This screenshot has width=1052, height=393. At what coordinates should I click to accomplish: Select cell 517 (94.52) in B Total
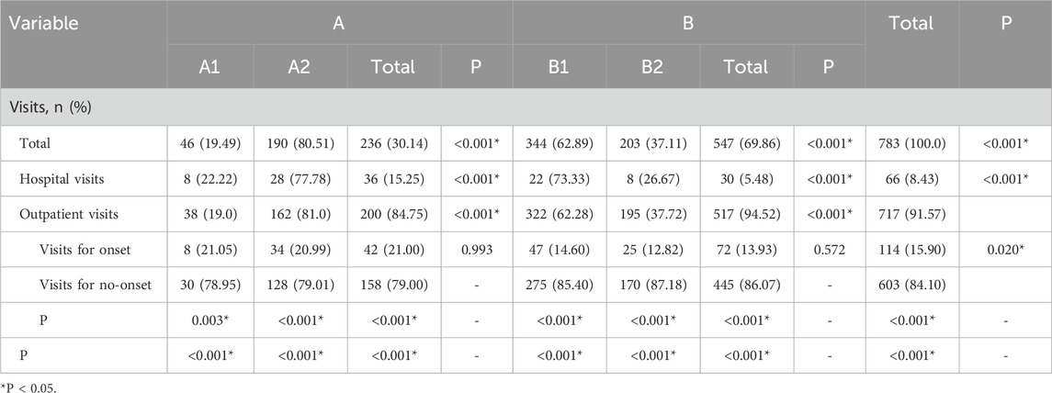(x=746, y=214)
